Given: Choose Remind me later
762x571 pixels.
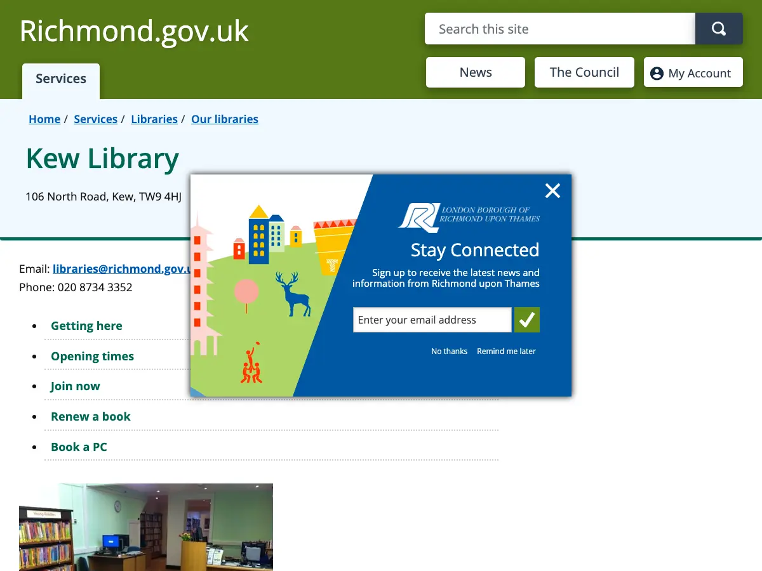Looking at the screenshot, I should click(506, 351).
